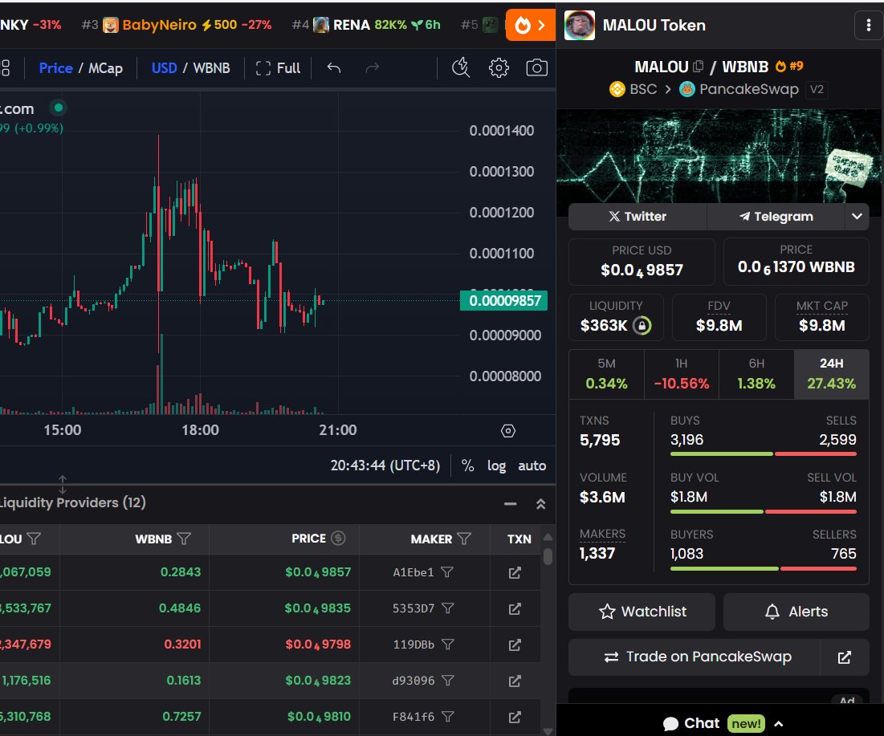884x736 pixels.
Task: Filter the WBNB column
Action: (184, 539)
